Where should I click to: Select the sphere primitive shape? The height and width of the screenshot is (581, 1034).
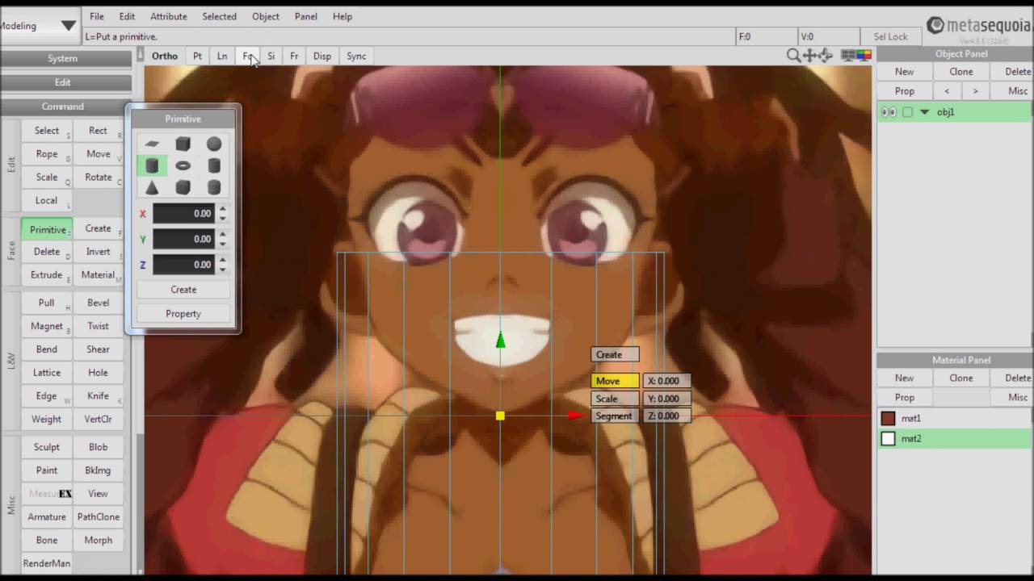click(x=213, y=144)
